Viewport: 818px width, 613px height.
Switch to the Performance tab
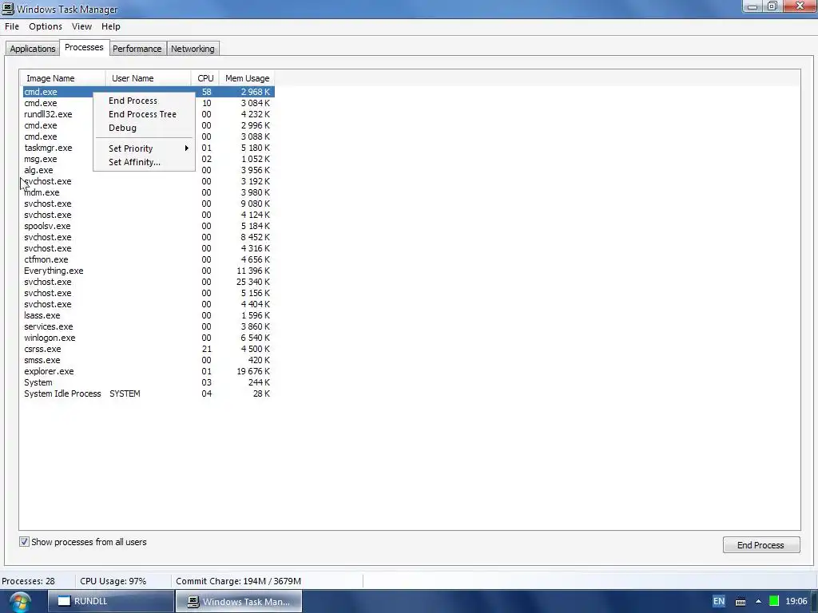pos(137,49)
